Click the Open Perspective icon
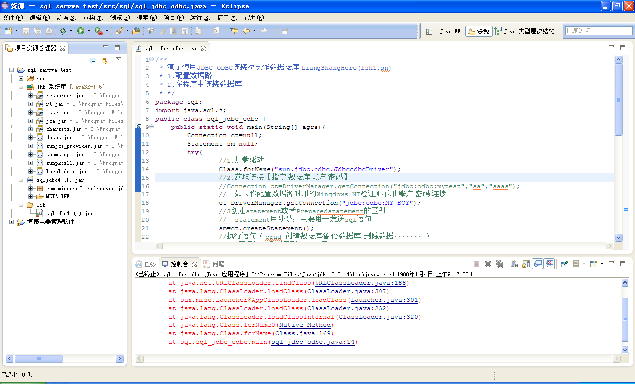Image resolution: width=635 pixels, height=384 pixels. 429,31
